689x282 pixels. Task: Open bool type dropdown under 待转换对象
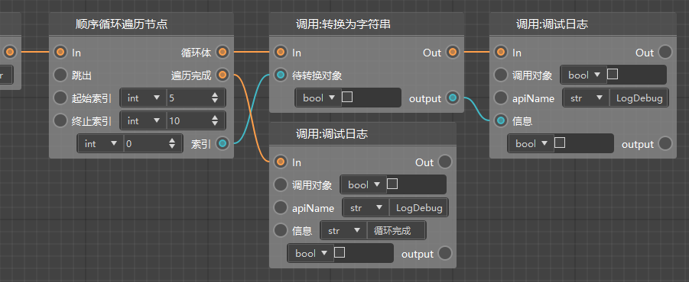[x=319, y=98]
